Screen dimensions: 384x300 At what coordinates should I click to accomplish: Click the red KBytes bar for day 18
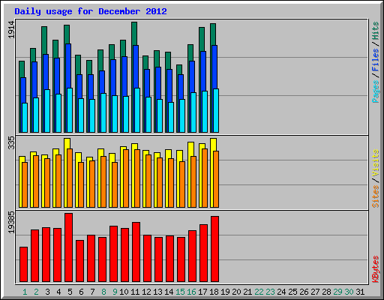215,249
